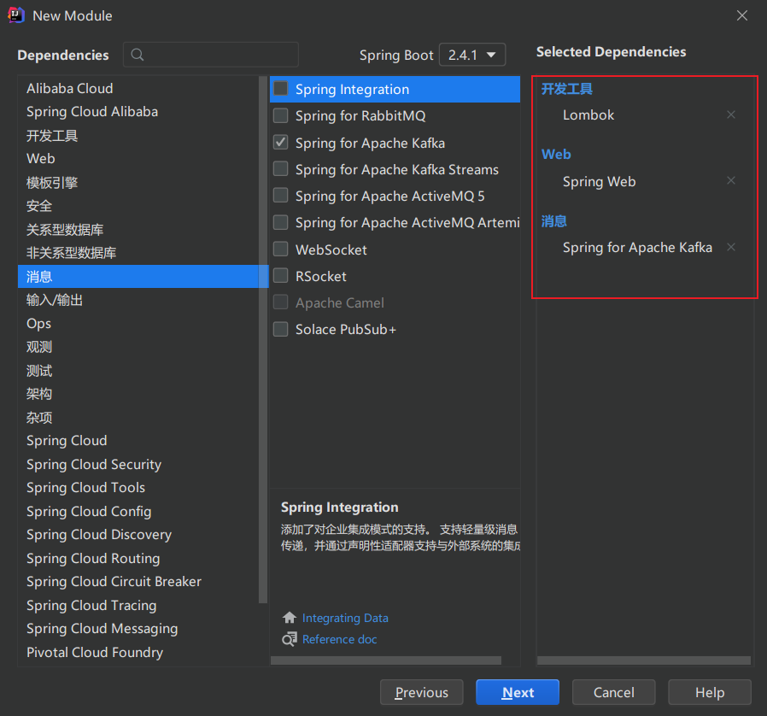Click the home icon beside Integrating Data
767x716 pixels.
(289, 618)
